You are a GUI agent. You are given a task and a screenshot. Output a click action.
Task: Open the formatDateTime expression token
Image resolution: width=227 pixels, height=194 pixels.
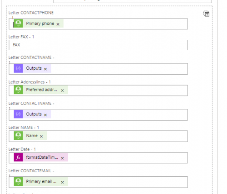[42, 157]
